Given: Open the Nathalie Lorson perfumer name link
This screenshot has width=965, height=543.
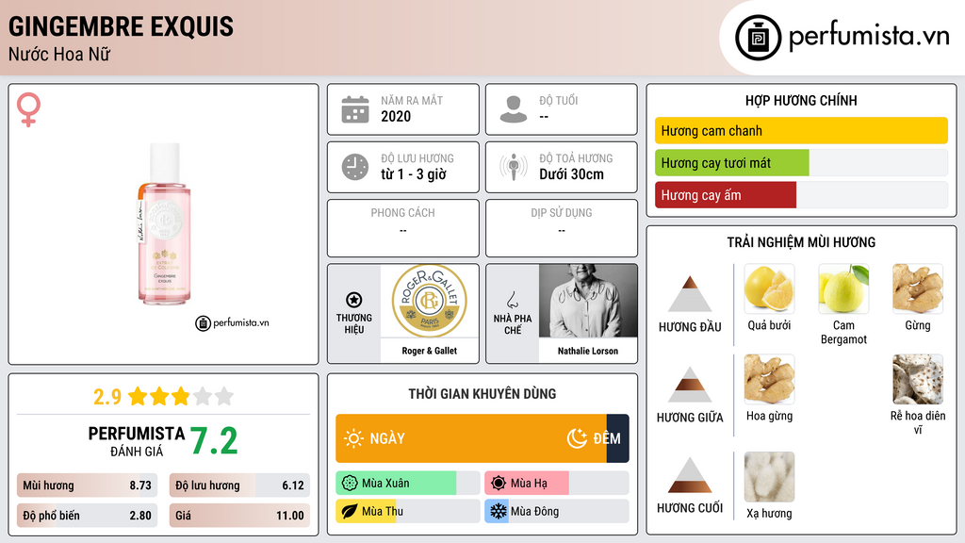Looking at the screenshot, I should (x=588, y=351).
